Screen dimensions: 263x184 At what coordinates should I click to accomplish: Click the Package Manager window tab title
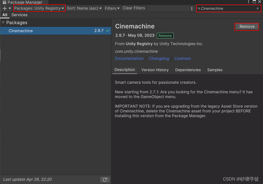pos(25,2)
